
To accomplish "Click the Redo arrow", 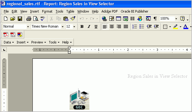I will (x=92, y=19).
